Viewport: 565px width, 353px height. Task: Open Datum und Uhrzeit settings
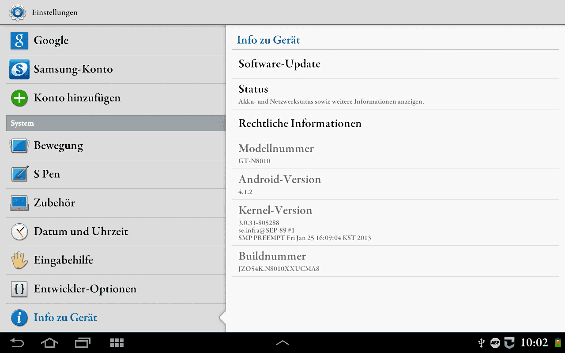(x=116, y=232)
